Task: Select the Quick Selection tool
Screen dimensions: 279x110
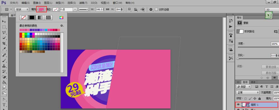Action: click(4, 38)
